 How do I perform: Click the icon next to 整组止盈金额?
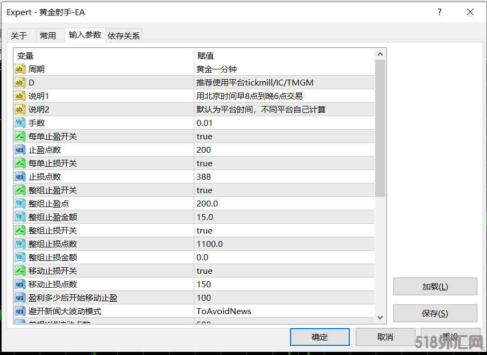coord(20,217)
